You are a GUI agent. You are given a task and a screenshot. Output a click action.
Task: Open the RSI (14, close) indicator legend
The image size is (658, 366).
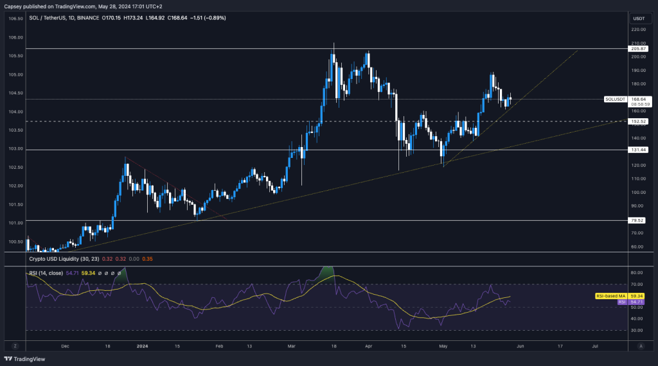point(46,274)
